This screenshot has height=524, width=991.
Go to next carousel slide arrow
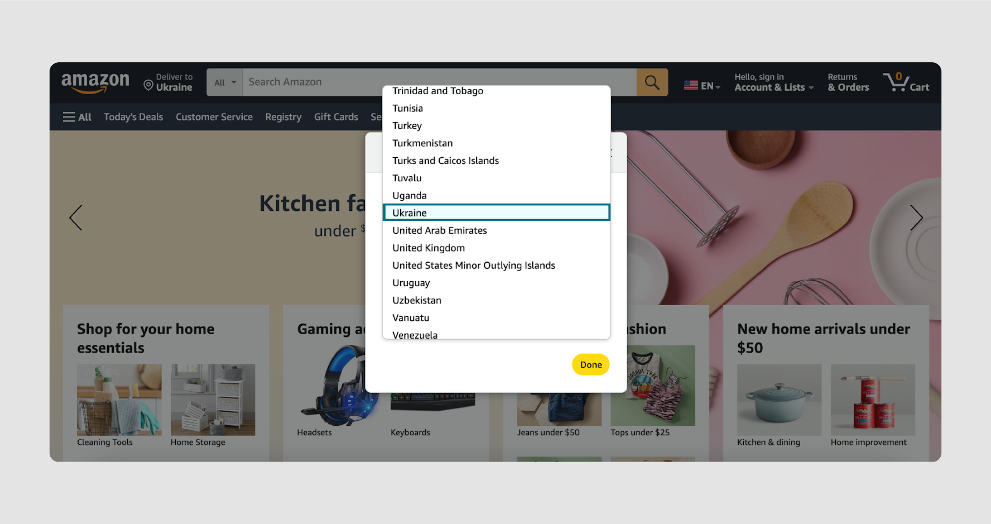[x=916, y=218]
